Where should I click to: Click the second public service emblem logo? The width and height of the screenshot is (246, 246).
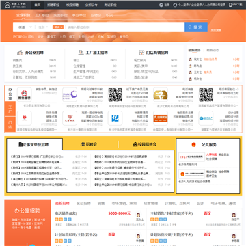(x=191, y=174)
